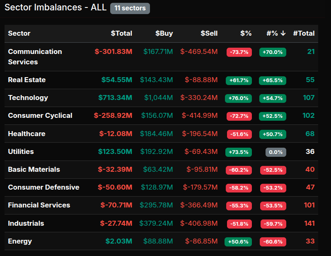
Task: Click the sort arrow in #% column header
Action: coord(283,34)
